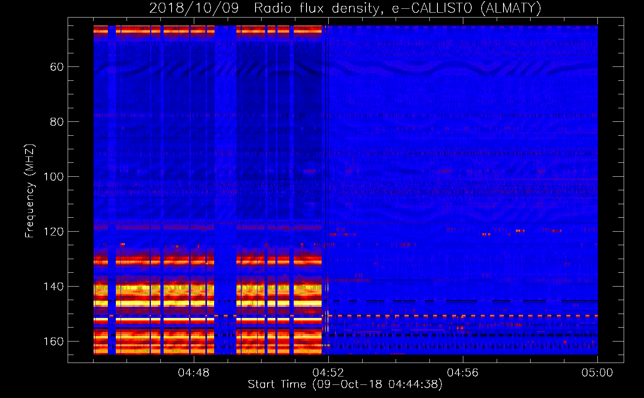Click the 160 frequency tick label
This screenshot has width=644, height=398.
tap(53, 341)
